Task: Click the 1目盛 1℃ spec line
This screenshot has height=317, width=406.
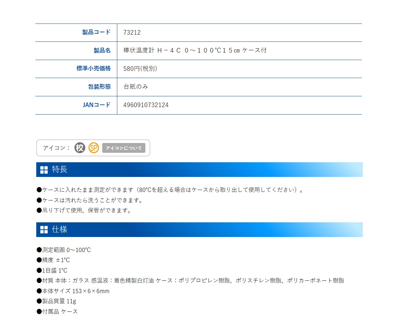Action: (x=52, y=271)
